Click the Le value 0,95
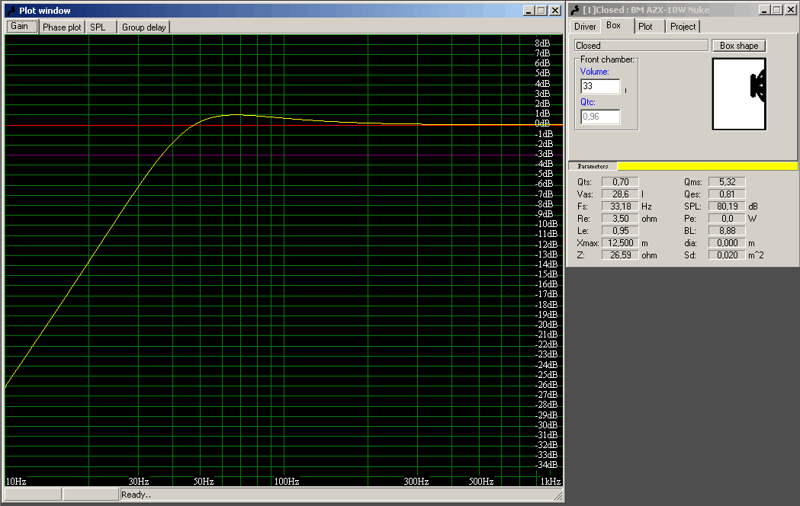Viewport: 800px width, 506px height. (620, 231)
